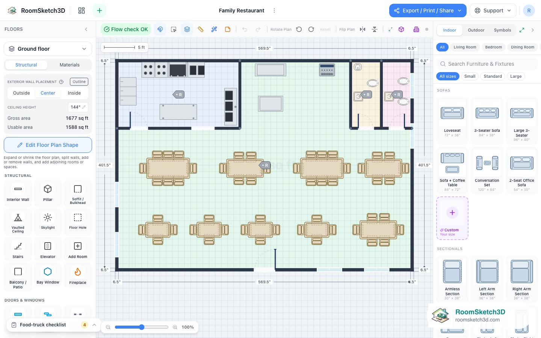Switch to the Materials tab
This screenshot has height=338, width=541.
(x=70, y=65)
